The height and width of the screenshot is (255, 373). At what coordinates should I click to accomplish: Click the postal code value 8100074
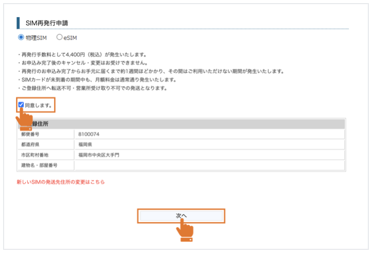pos(89,134)
